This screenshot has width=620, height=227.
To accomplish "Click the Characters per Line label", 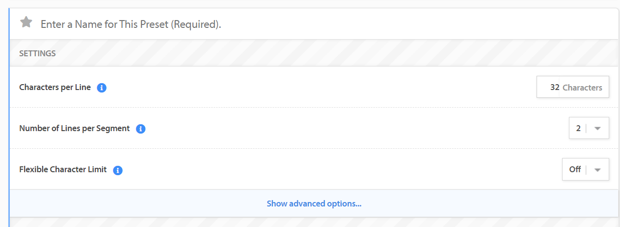I will [x=55, y=87].
